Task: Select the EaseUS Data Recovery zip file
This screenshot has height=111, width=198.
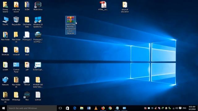Action: click(71, 25)
